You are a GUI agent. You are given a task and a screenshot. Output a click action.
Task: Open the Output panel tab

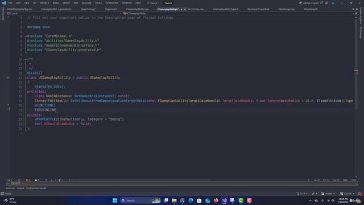[20, 188]
